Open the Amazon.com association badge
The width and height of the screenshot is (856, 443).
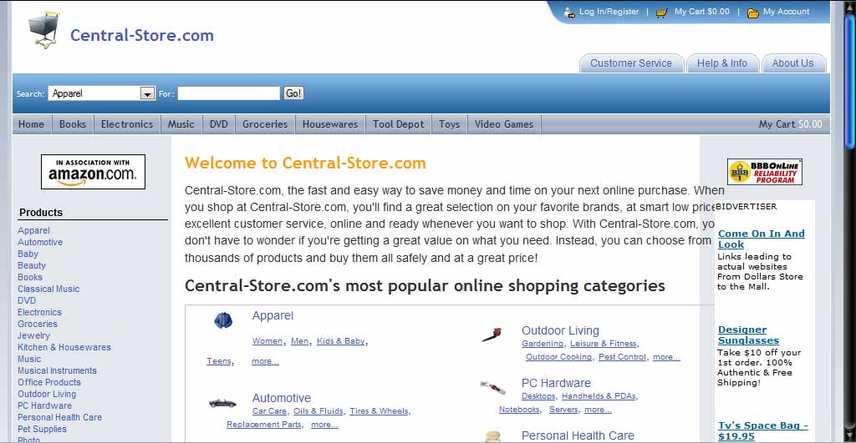(x=94, y=172)
